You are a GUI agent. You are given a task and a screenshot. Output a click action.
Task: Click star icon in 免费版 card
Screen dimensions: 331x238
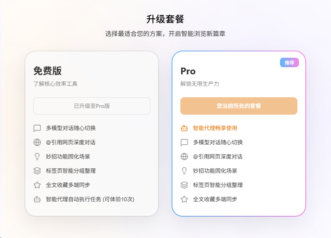37,185
